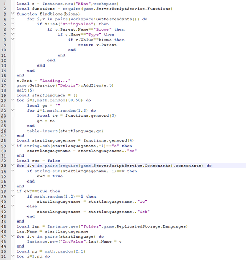Place cursor on "Loading..." string
This screenshot has width=246, height=260.
(55, 81)
